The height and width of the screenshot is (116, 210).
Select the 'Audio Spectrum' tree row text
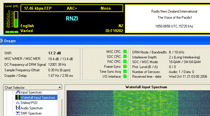click(31, 108)
